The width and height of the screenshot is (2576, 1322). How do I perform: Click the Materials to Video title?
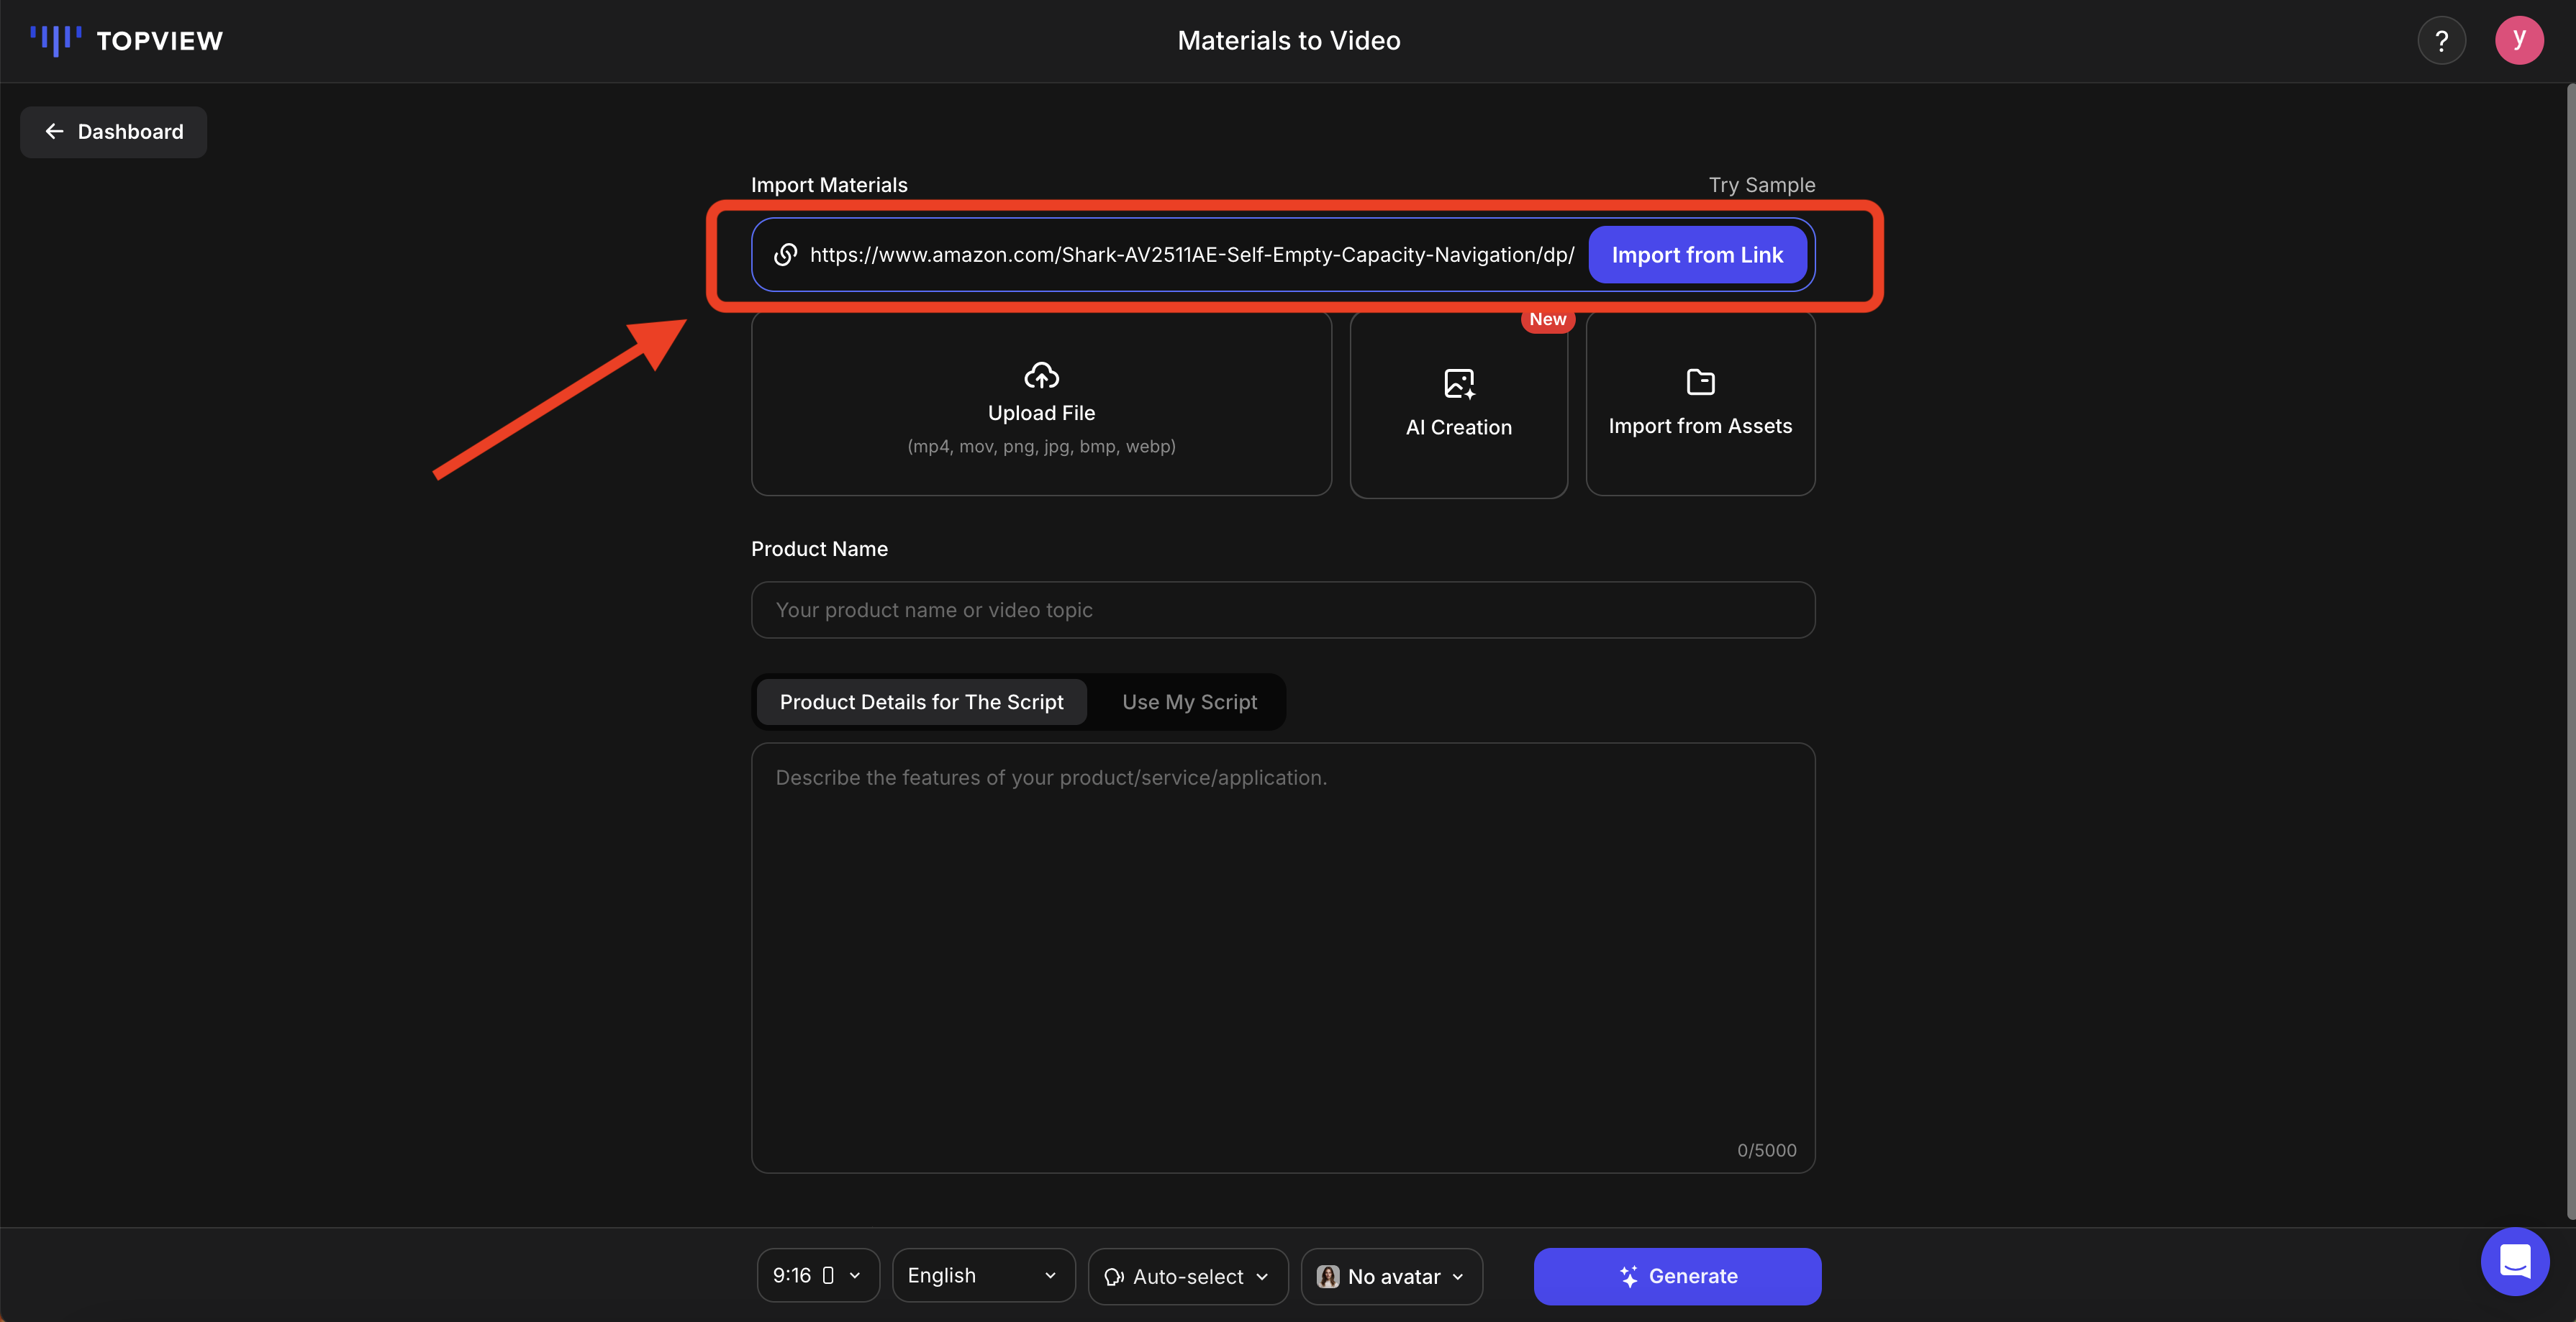point(1288,41)
